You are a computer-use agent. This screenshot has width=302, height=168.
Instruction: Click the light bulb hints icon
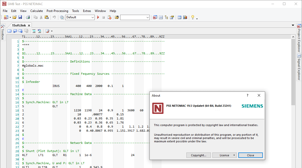193,17
